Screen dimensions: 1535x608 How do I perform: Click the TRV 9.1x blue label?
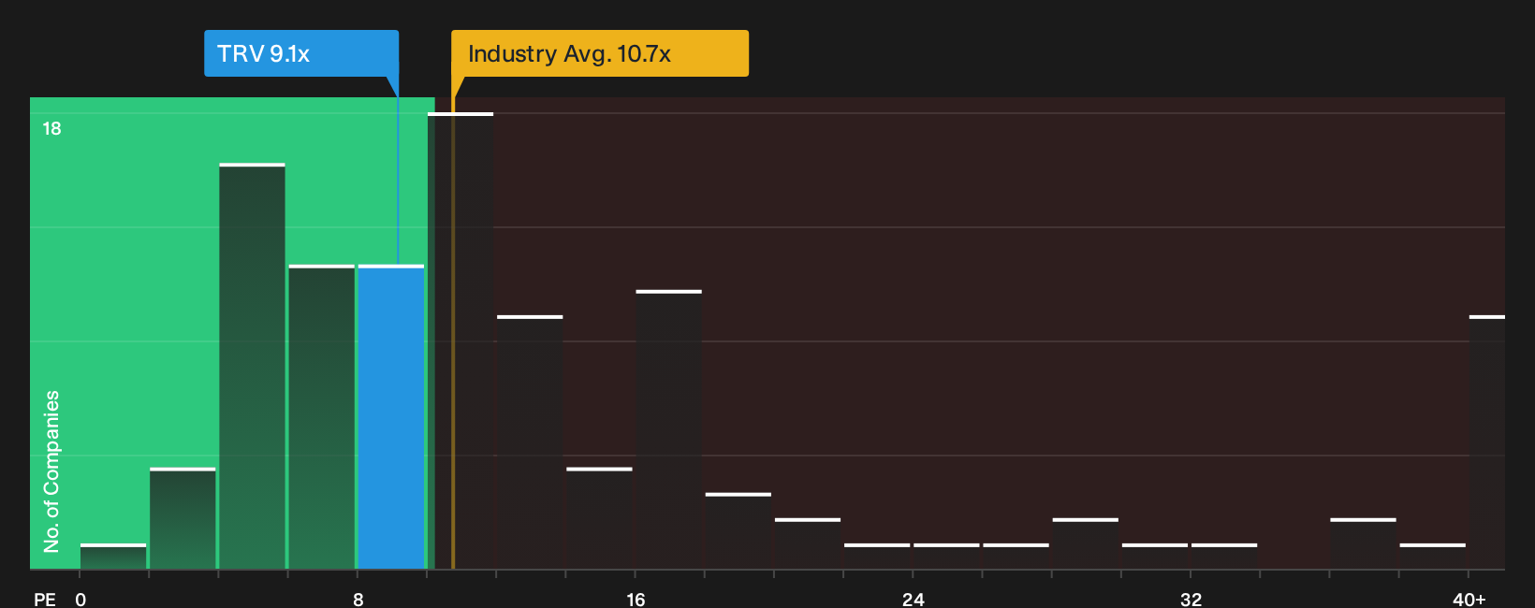301,53
